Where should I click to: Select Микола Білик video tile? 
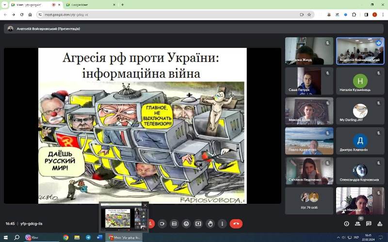309,111
